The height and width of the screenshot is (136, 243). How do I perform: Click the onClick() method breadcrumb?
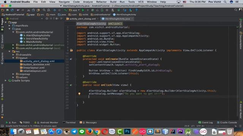pyautogui.click(x=115, y=23)
